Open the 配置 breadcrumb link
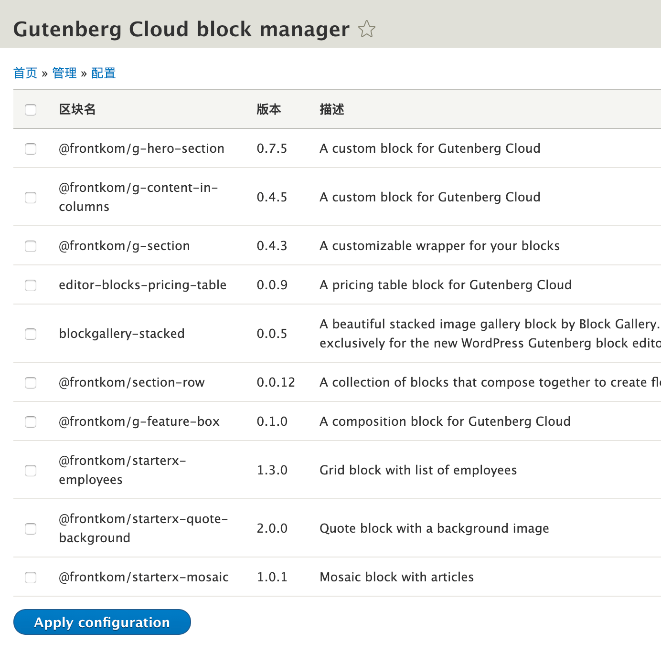This screenshot has height=652, width=661. click(104, 73)
